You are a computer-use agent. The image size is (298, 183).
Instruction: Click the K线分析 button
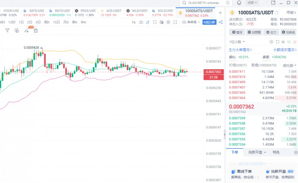pyautogui.click(x=209, y=22)
